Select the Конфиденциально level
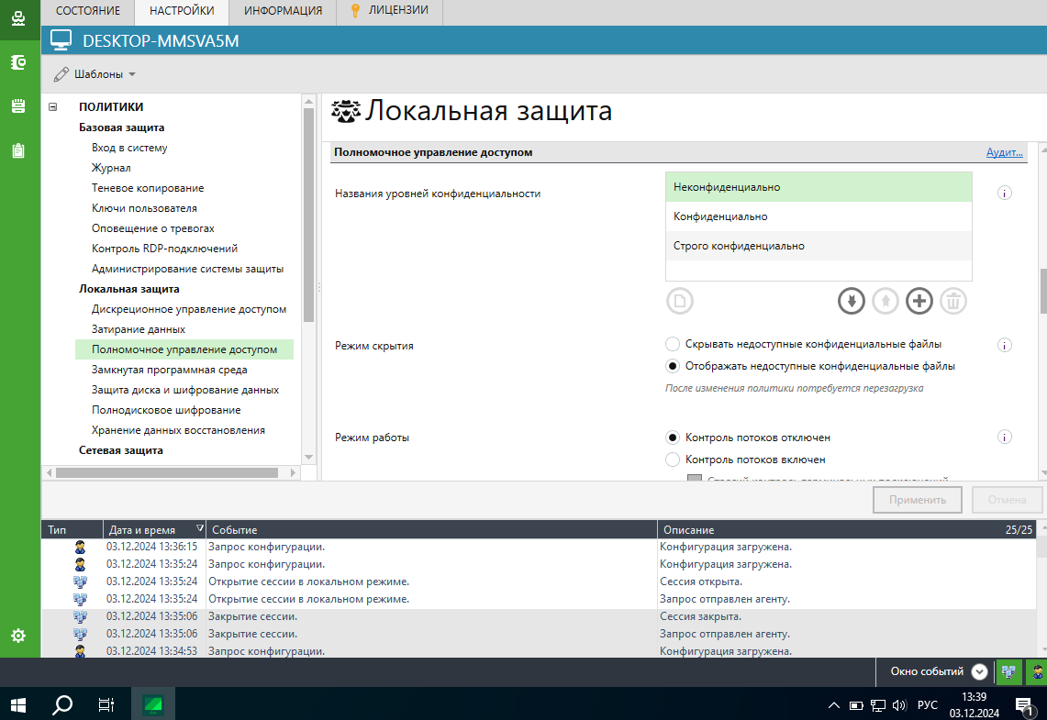1047x720 pixels. pos(819,216)
